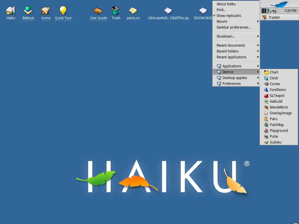
Task: Expand the Applications submenu
Action: pos(236,66)
